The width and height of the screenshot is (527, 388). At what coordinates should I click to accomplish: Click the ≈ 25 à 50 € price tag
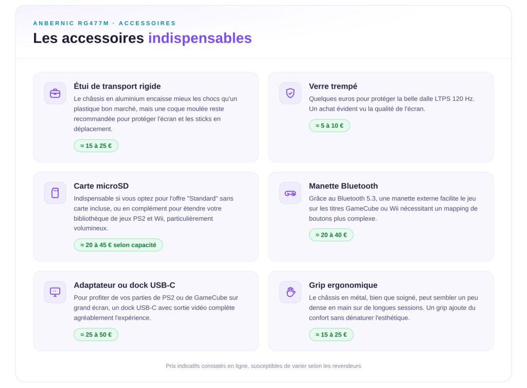(x=96, y=334)
